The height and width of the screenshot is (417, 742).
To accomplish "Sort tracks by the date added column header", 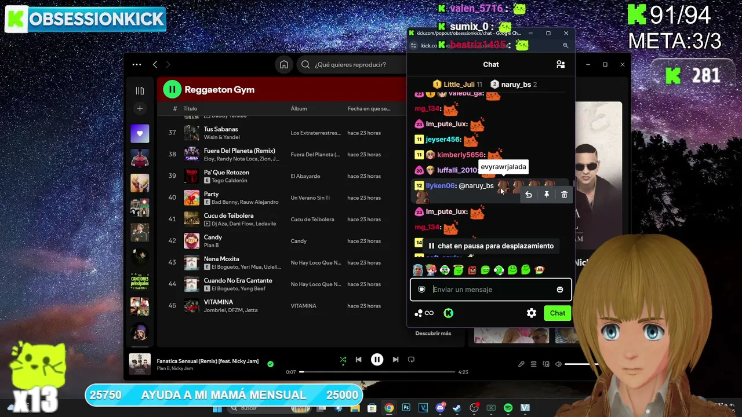I will coord(369,108).
